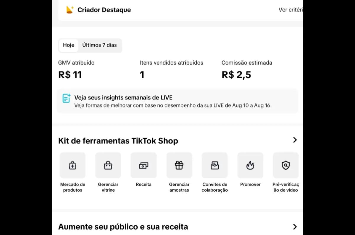Open the Gerenciar vitrine shopping bag icon

click(x=108, y=165)
